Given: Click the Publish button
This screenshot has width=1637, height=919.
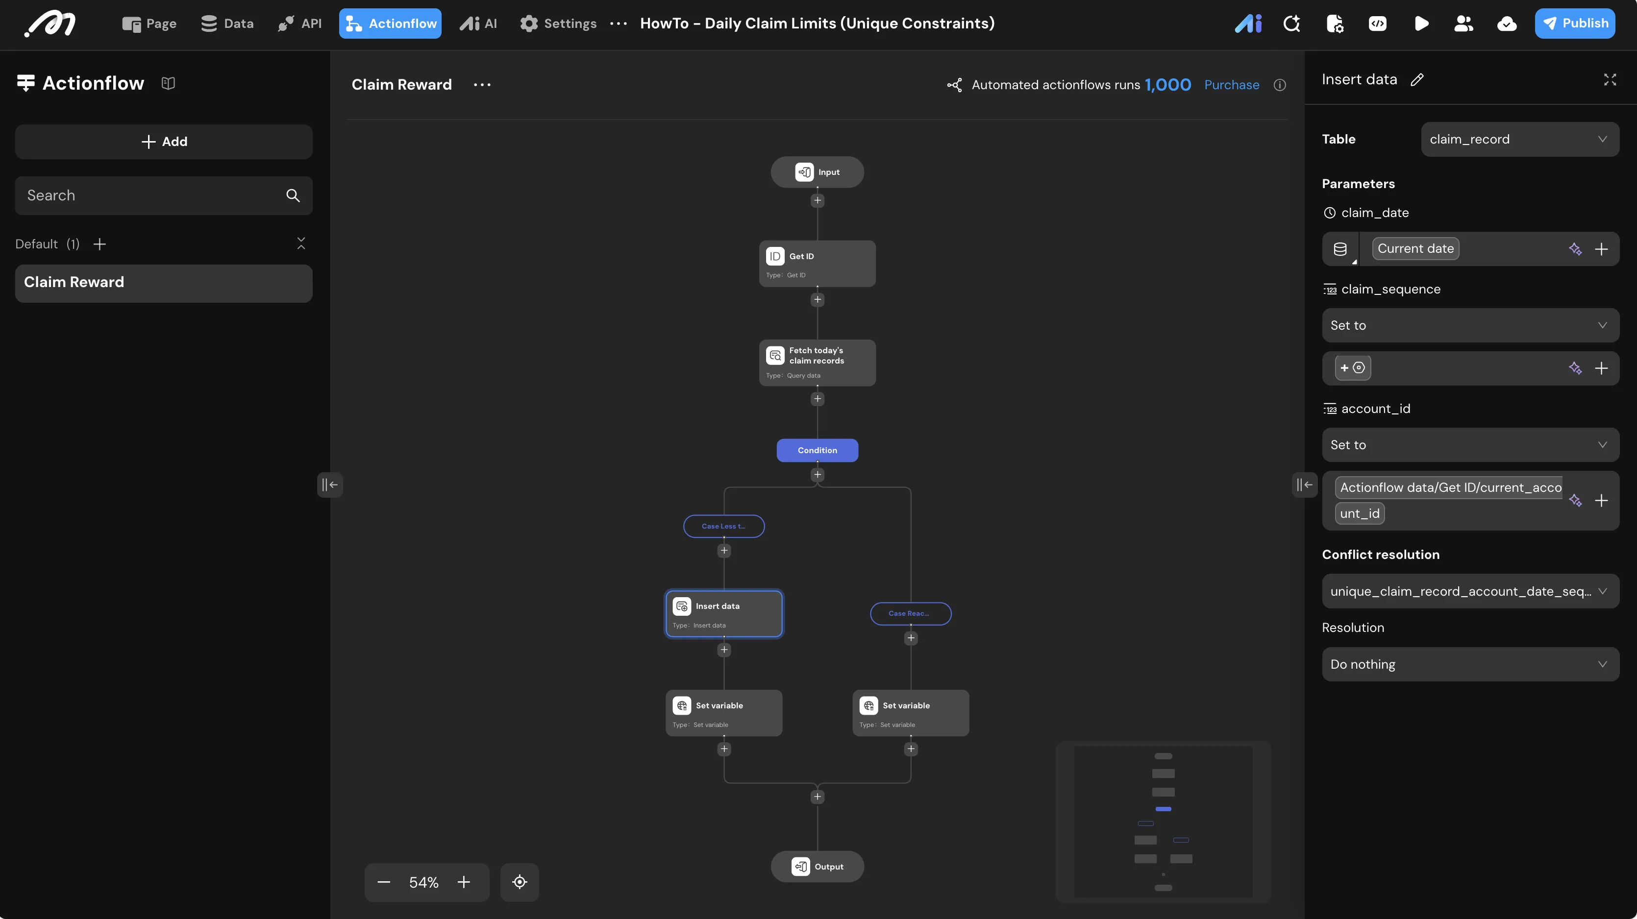Looking at the screenshot, I should click(1575, 24).
